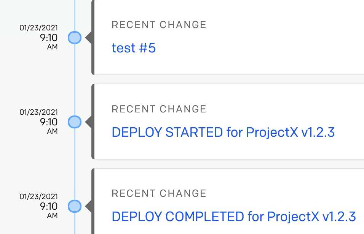Click the middle timeline node to highlight the entry
This screenshot has height=234, width=364.
point(74,122)
